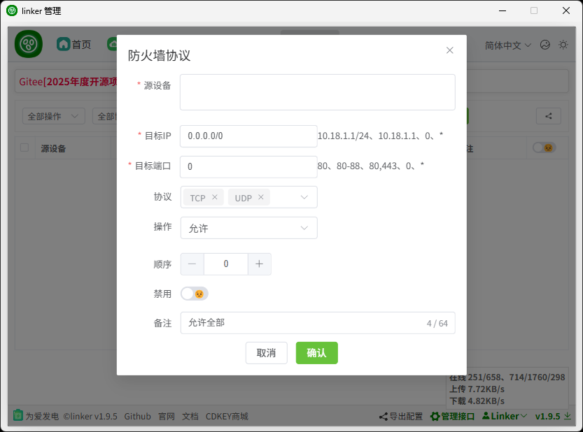Toggle the 禁用 switch
This screenshot has width=583, height=432.
pyautogui.click(x=194, y=294)
